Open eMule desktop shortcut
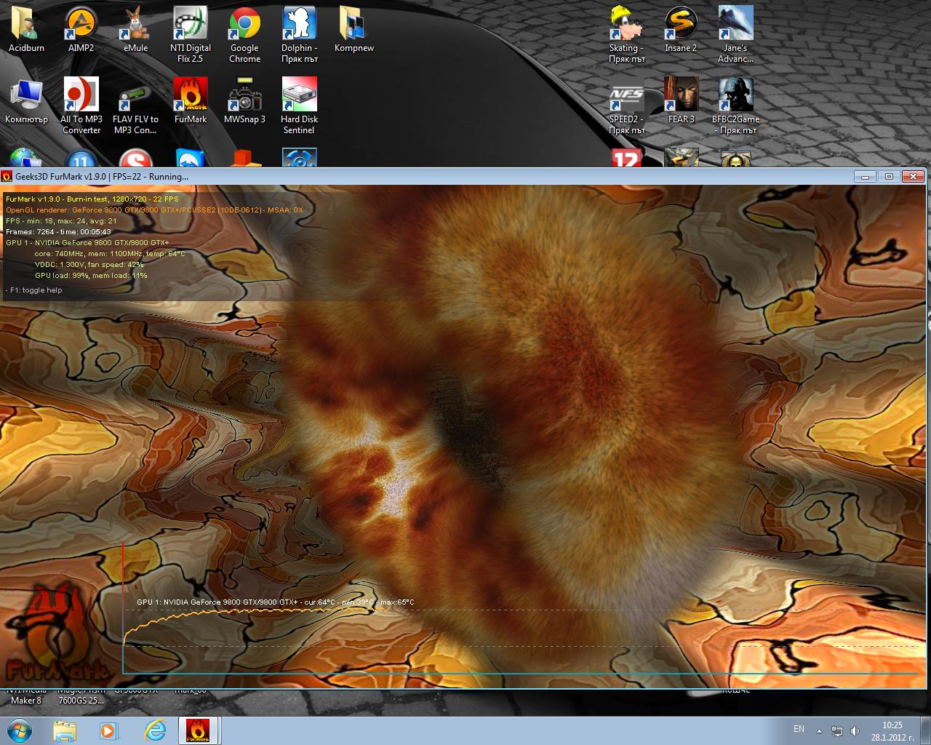Viewport: 931px width, 745px height. 135,30
